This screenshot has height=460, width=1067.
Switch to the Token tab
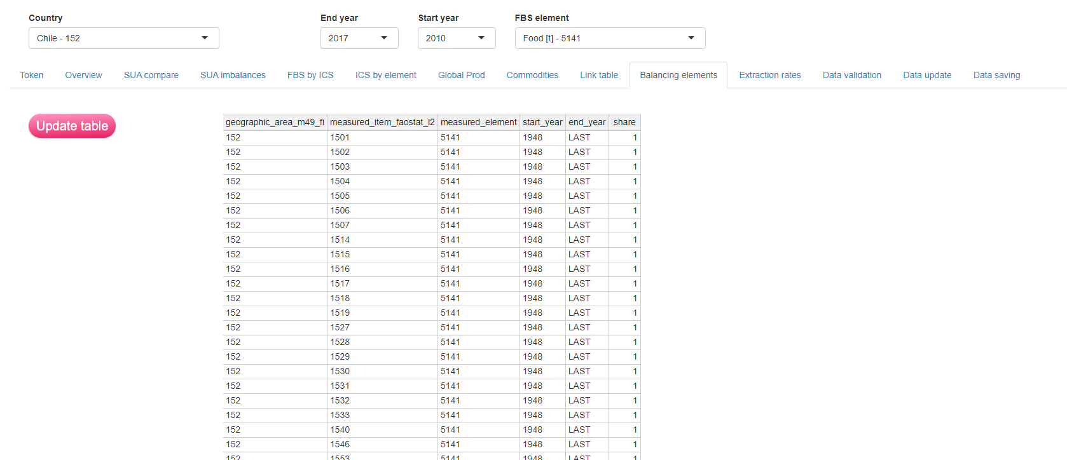[32, 75]
